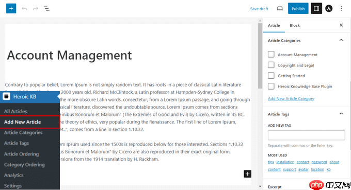Screen dimensions: 351x190
Task: Select the avatar tag
Action: (x=304, y=169)
